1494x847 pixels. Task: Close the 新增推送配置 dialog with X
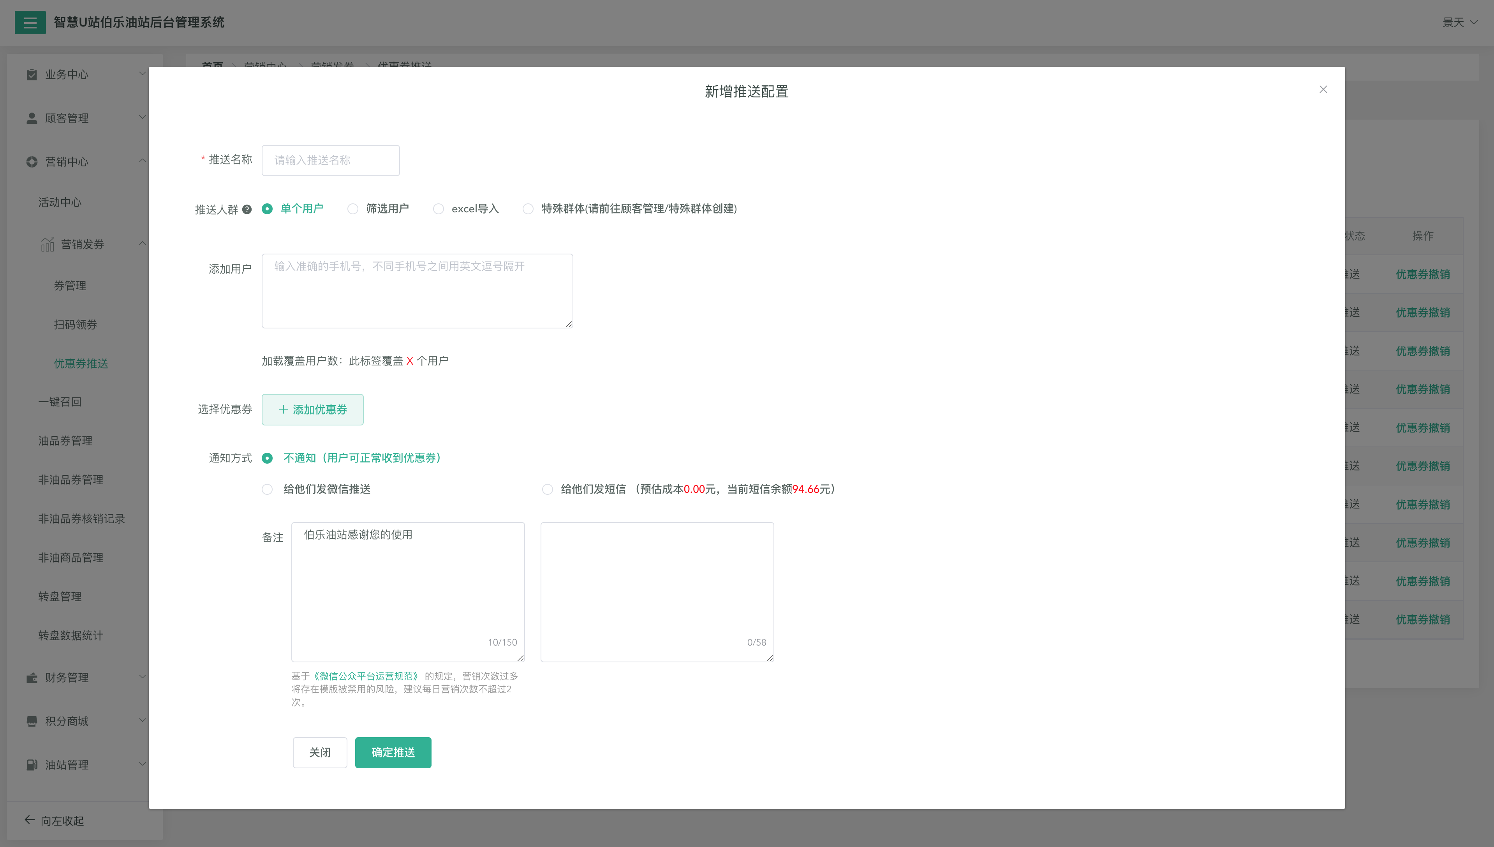[x=1323, y=90]
